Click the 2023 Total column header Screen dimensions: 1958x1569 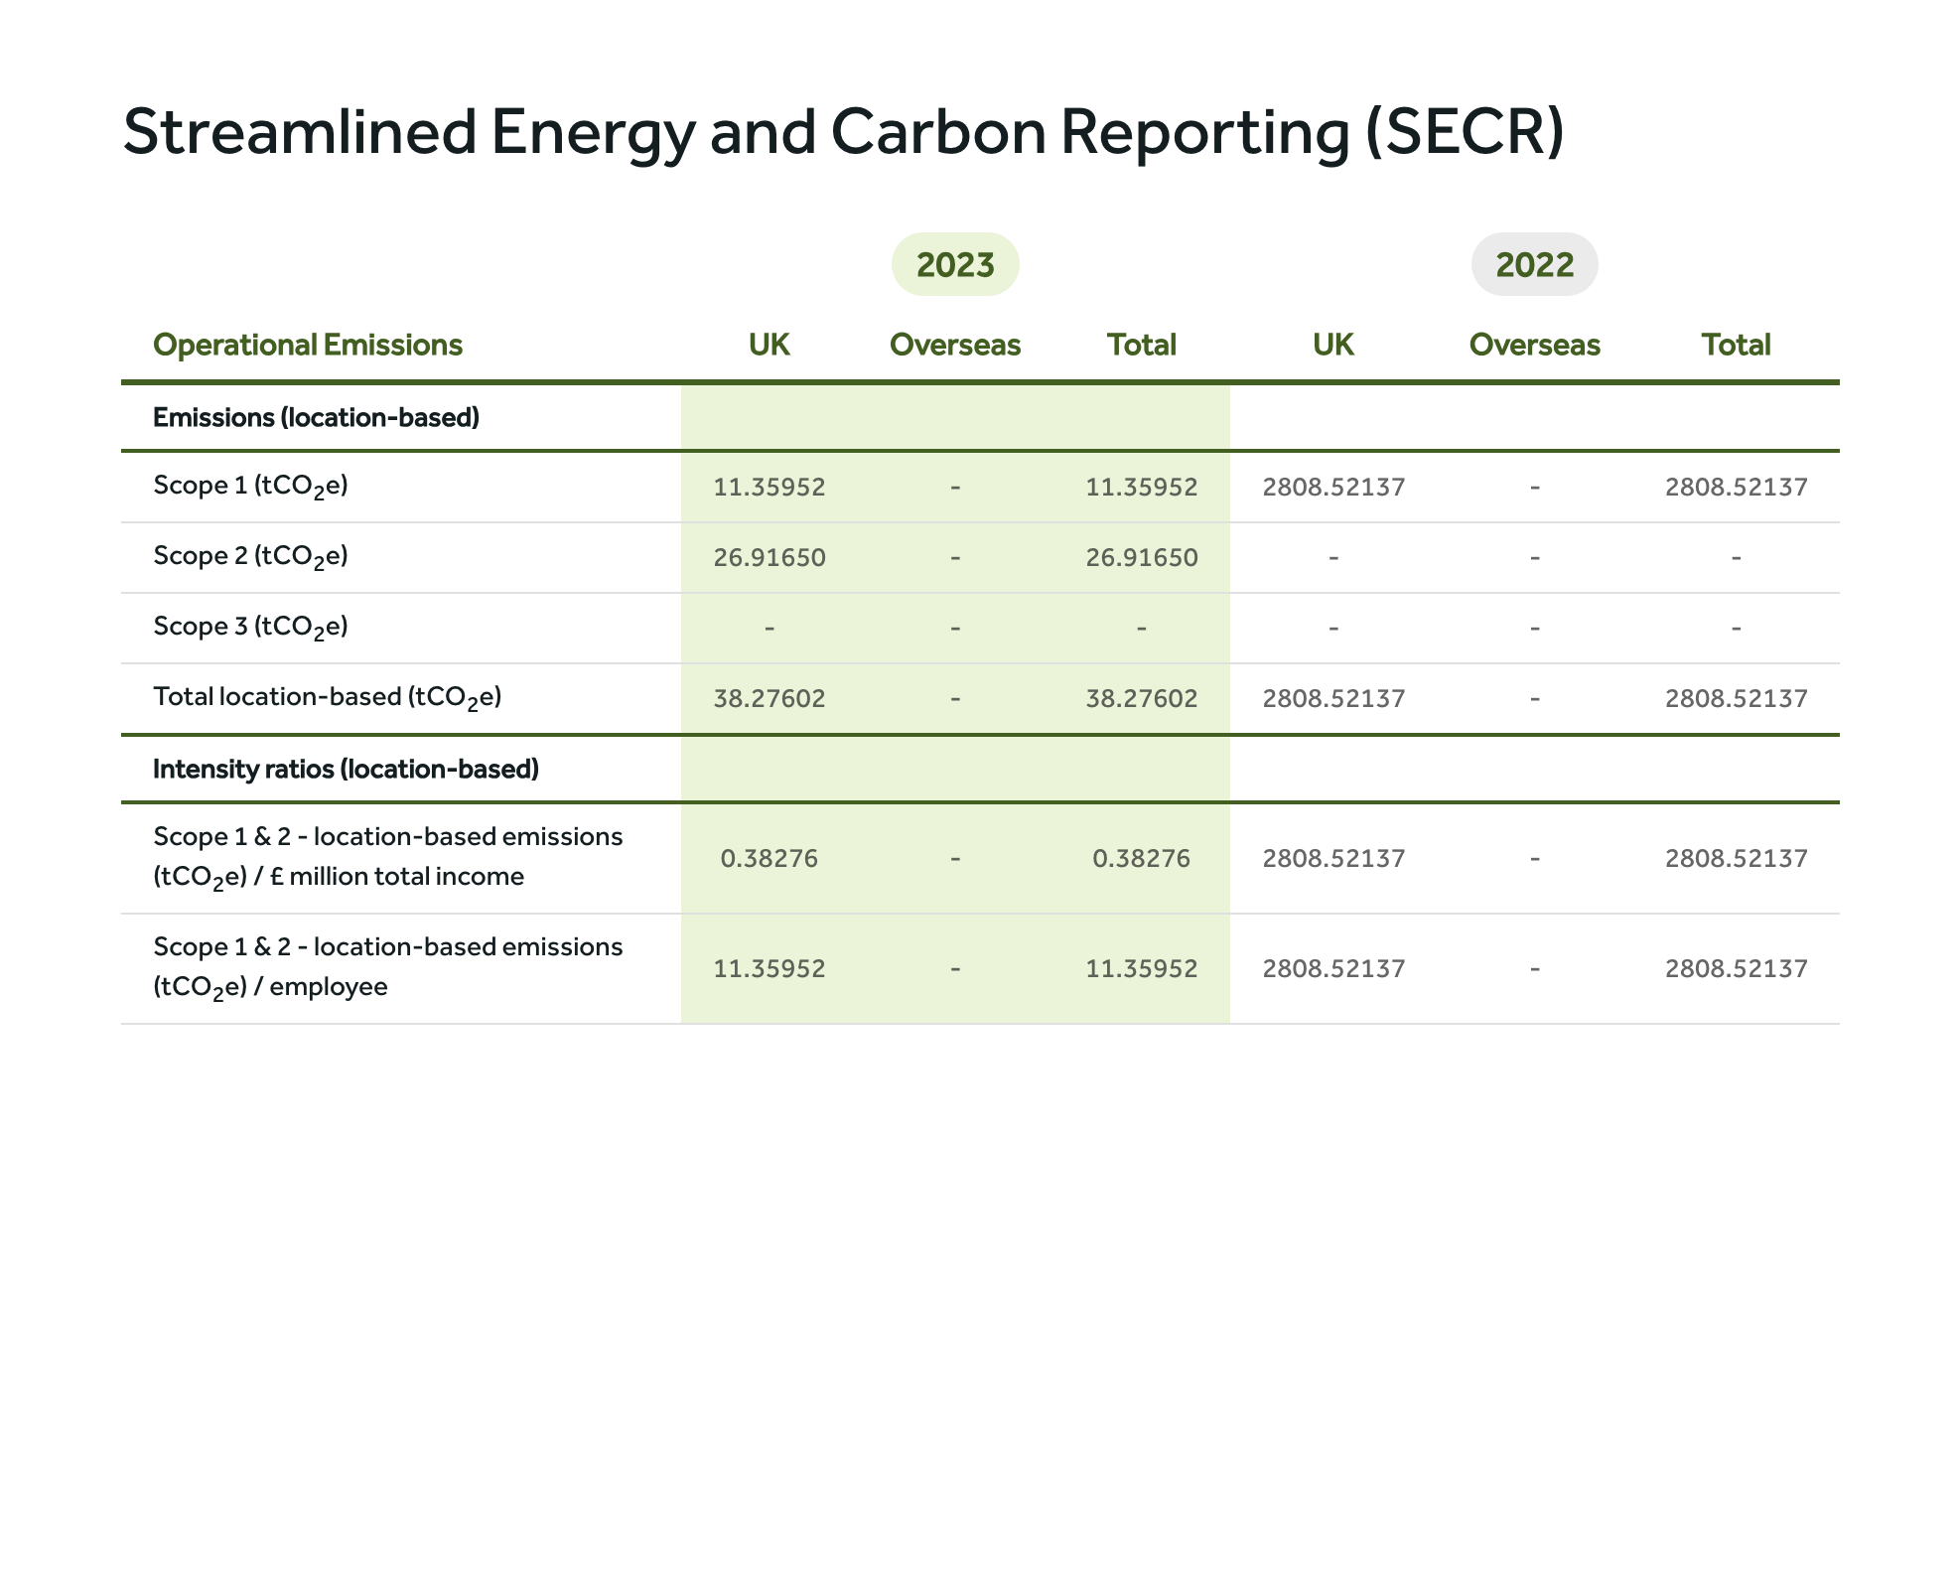point(1142,345)
